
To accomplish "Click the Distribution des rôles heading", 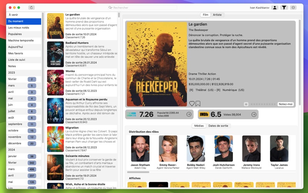I will coord(144,132).
